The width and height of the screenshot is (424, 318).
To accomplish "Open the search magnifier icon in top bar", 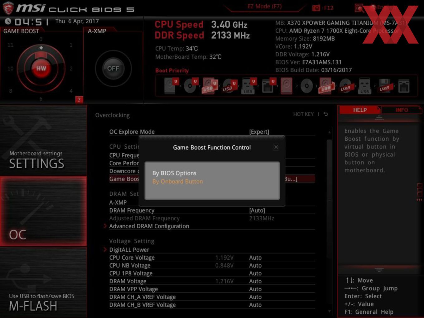I will (x=359, y=8).
